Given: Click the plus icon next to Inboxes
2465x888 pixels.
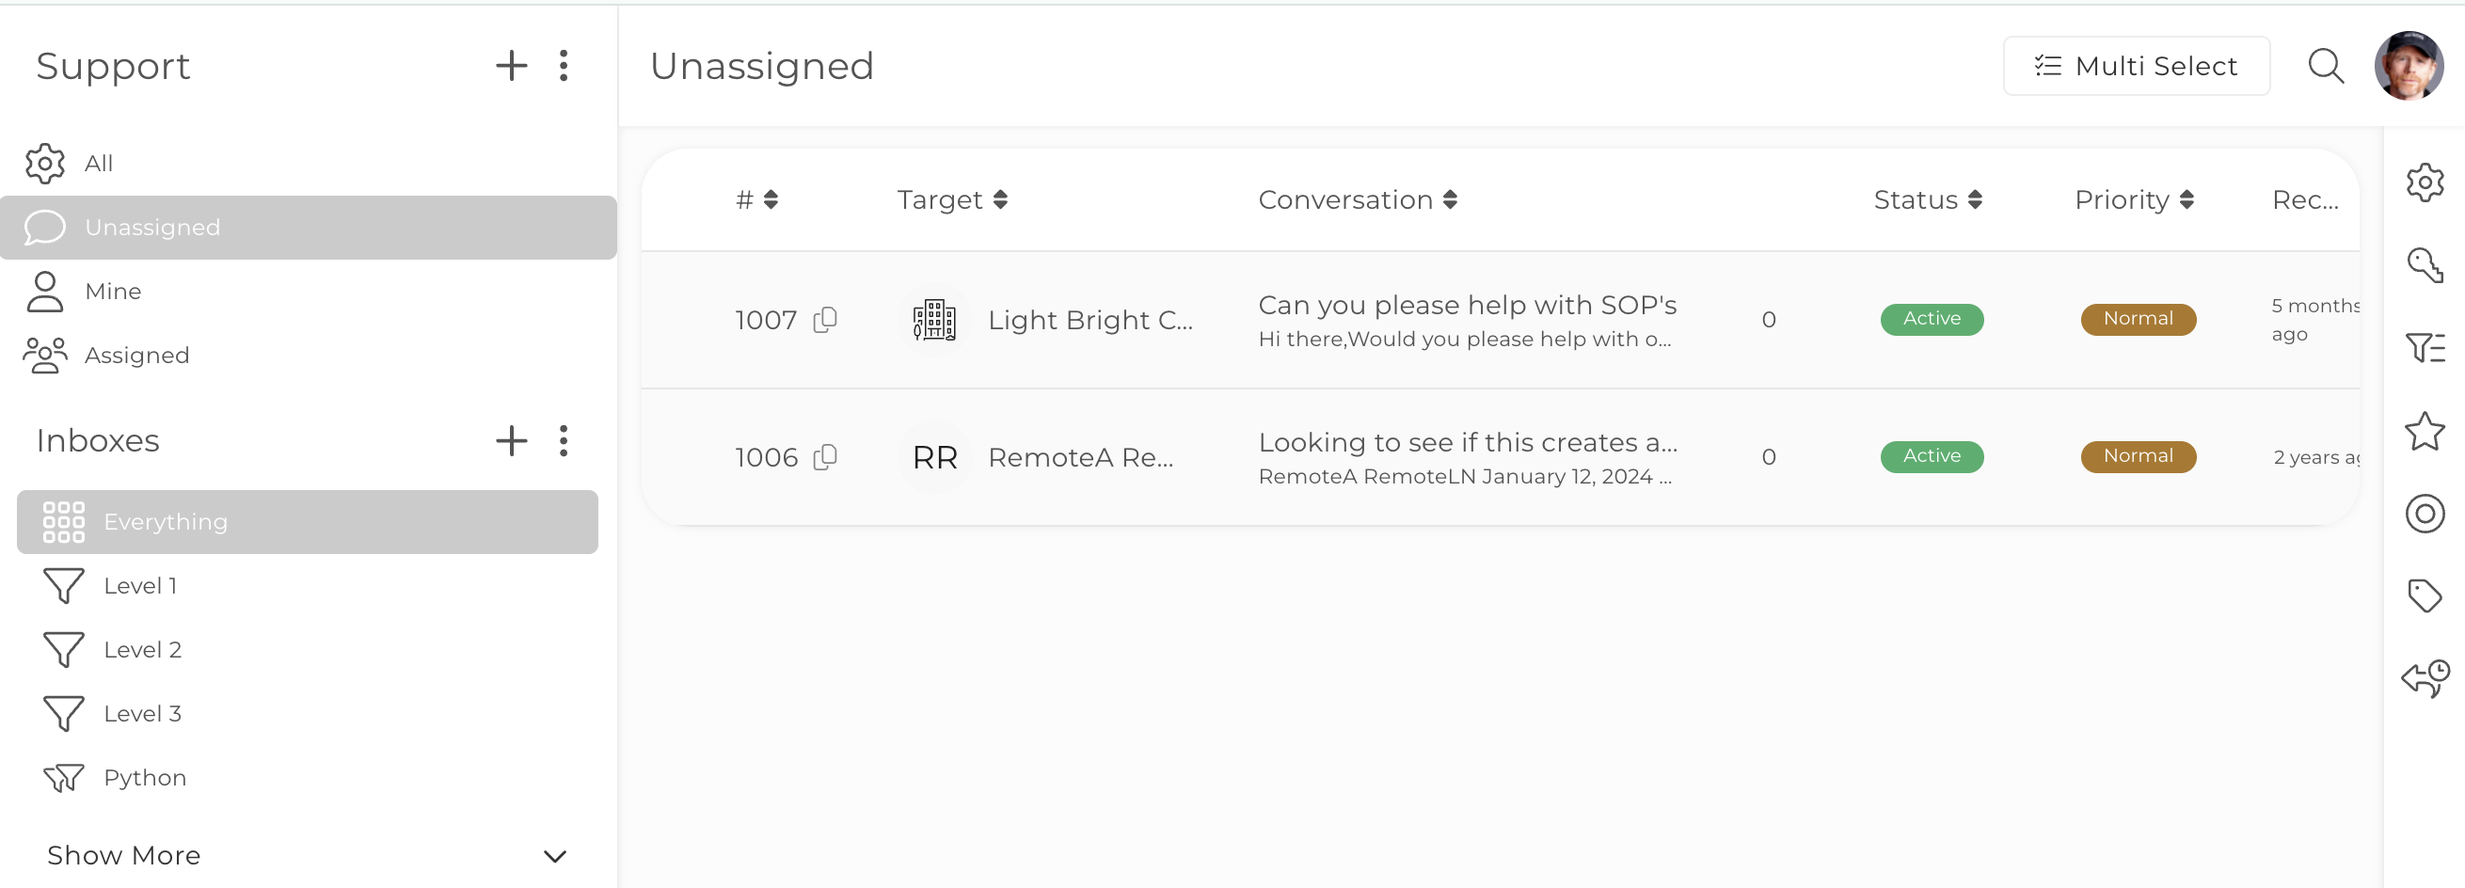Looking at the screenshot, I should pos(511,441).
